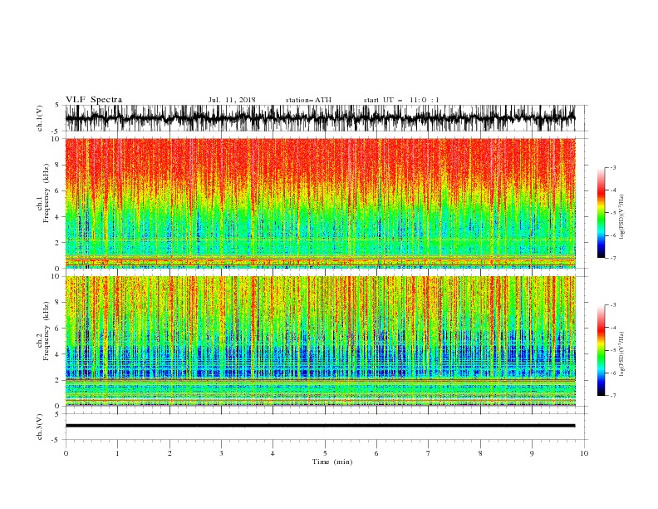Select the "start UT = 11:0 :1" text
The width and height of the screenshot is (658, 509).
pyautogui.click(x=401, y=100)
